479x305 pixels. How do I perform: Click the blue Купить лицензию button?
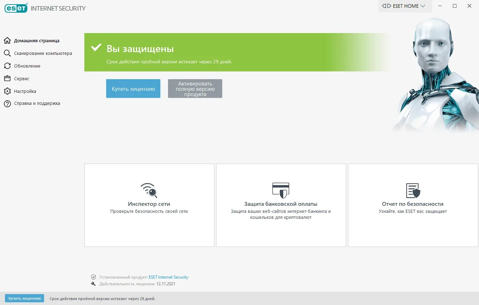click(133, 89)
